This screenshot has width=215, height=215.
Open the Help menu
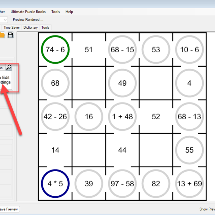69,12
